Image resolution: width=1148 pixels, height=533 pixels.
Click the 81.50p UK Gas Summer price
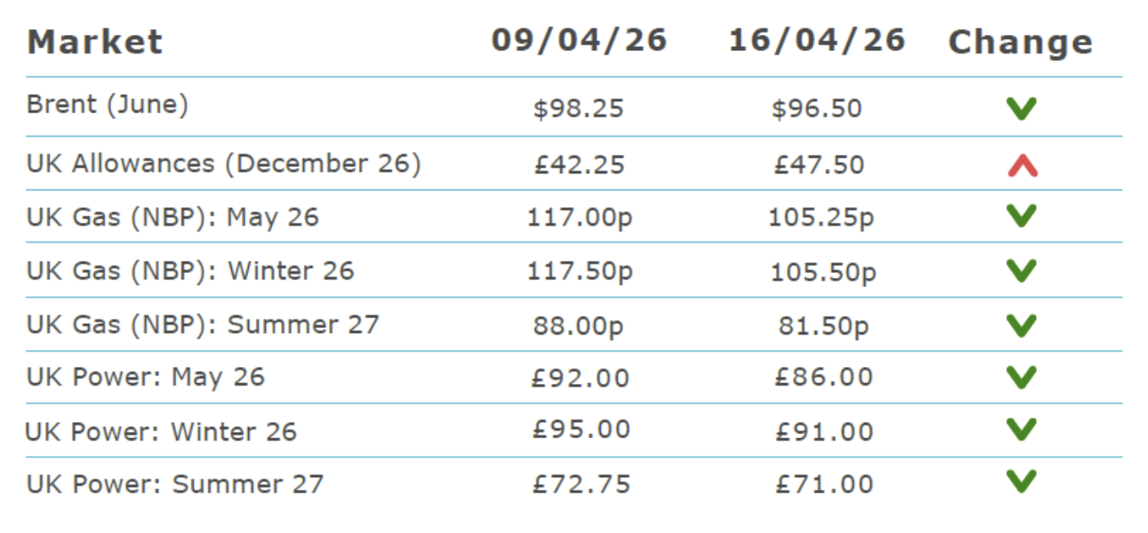[821, 326]
